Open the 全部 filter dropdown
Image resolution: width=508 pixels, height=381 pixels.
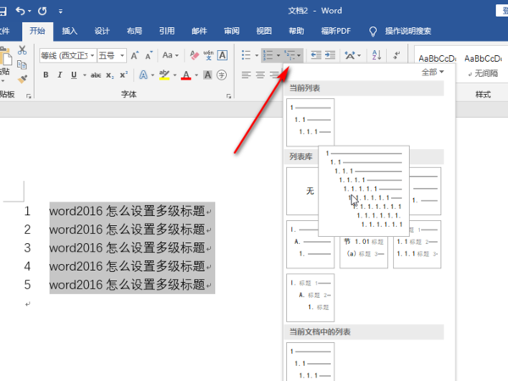coord(432,72)
